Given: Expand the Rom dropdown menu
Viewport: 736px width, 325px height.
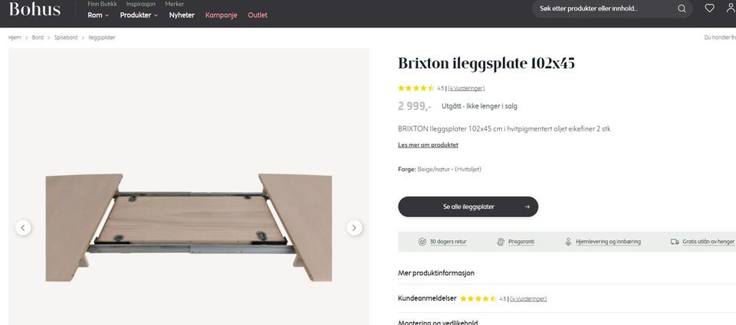Looking at the screenshot, I should click(x=98, y=15).
